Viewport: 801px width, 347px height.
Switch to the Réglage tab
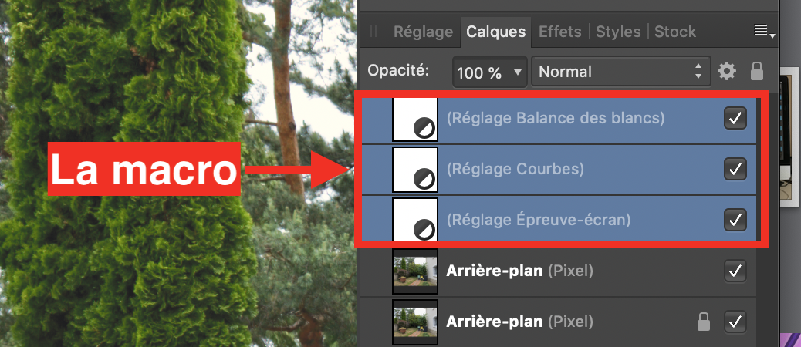click(423, 32)
